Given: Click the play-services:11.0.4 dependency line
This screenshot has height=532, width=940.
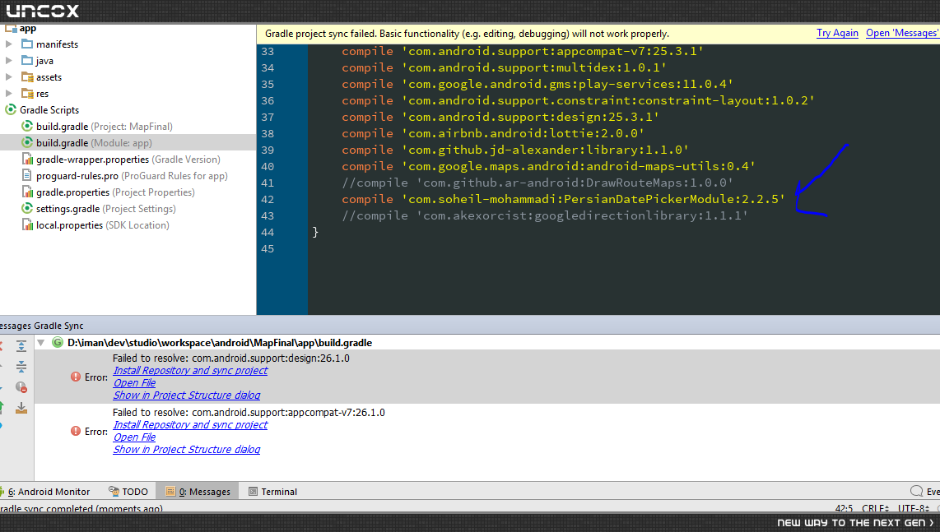Looking at the screenshot, I should click(x=537, y=85).
